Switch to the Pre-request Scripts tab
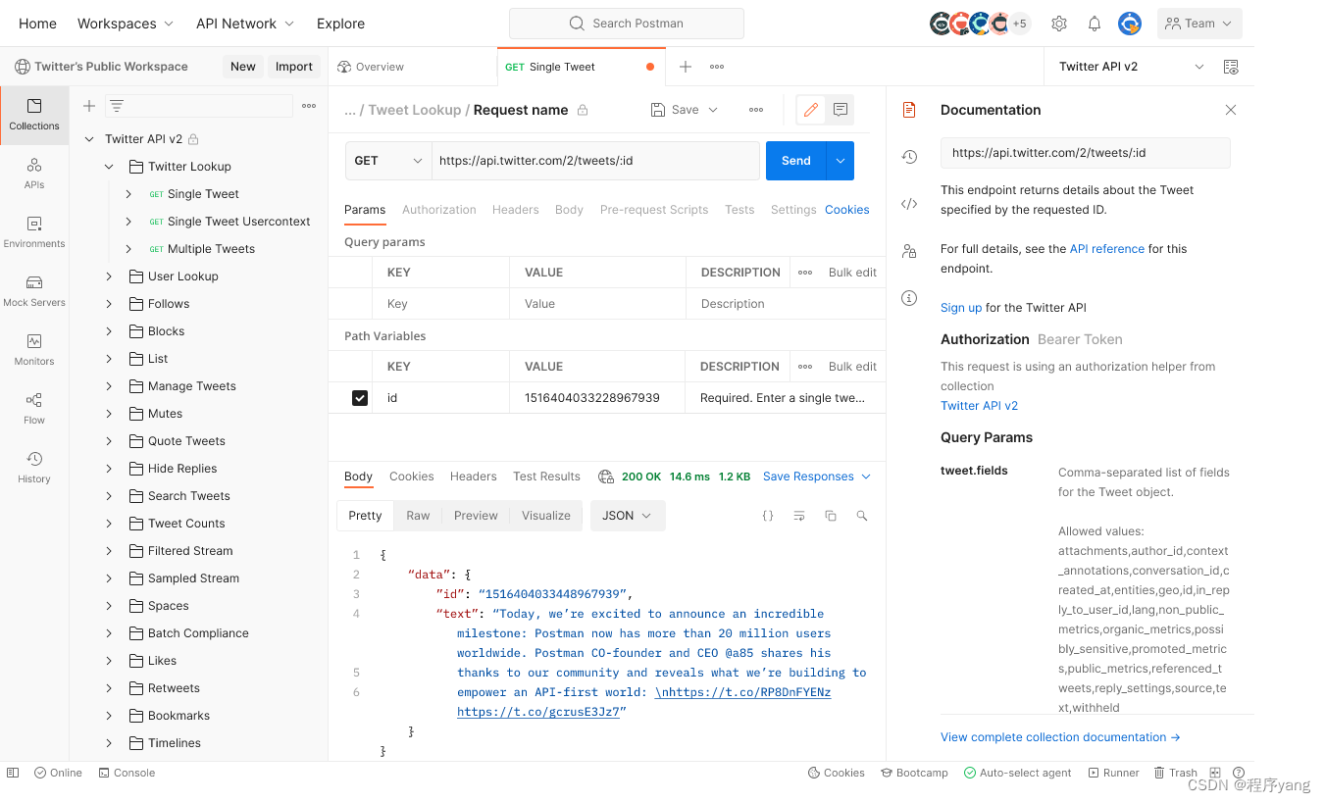Screen dimensions: 1325x803 coord(654,210)
